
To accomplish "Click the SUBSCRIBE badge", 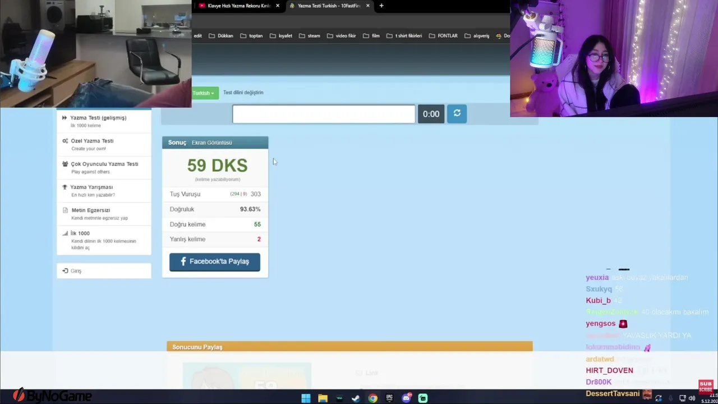I will (x=705, y=387).
